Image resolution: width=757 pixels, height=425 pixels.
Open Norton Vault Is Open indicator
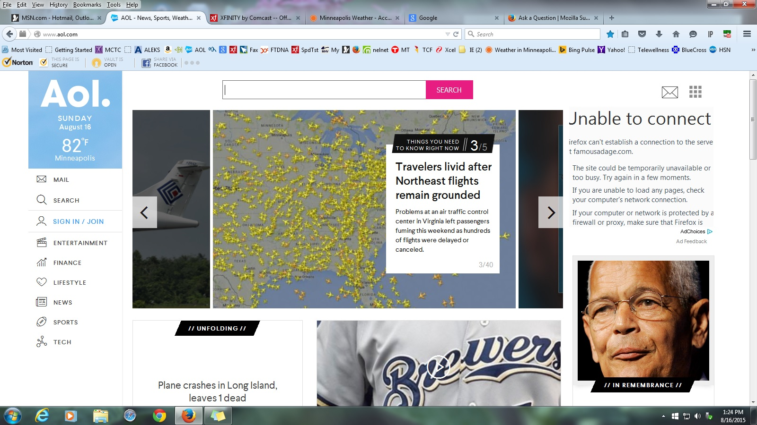107,62
